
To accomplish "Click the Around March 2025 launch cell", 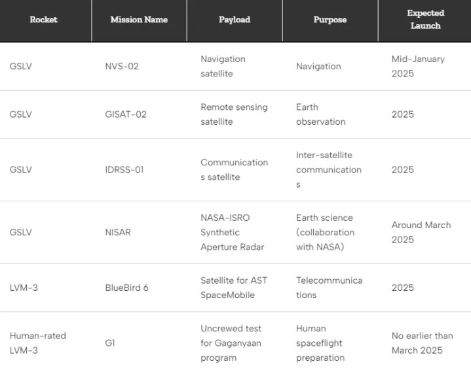I will 421,232.
